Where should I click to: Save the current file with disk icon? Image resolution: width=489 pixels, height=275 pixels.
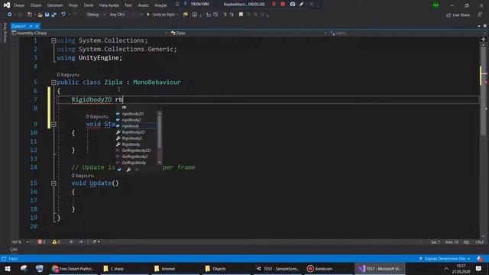click(x=47, y=15)
